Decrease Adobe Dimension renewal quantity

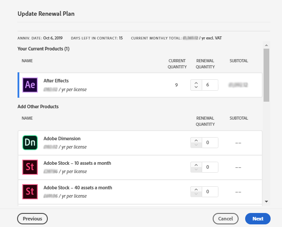tap(196, 145)
